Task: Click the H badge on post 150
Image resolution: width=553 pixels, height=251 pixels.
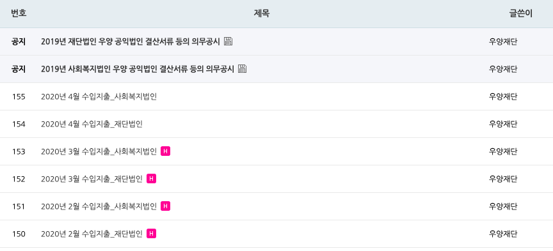Action: 151,234
